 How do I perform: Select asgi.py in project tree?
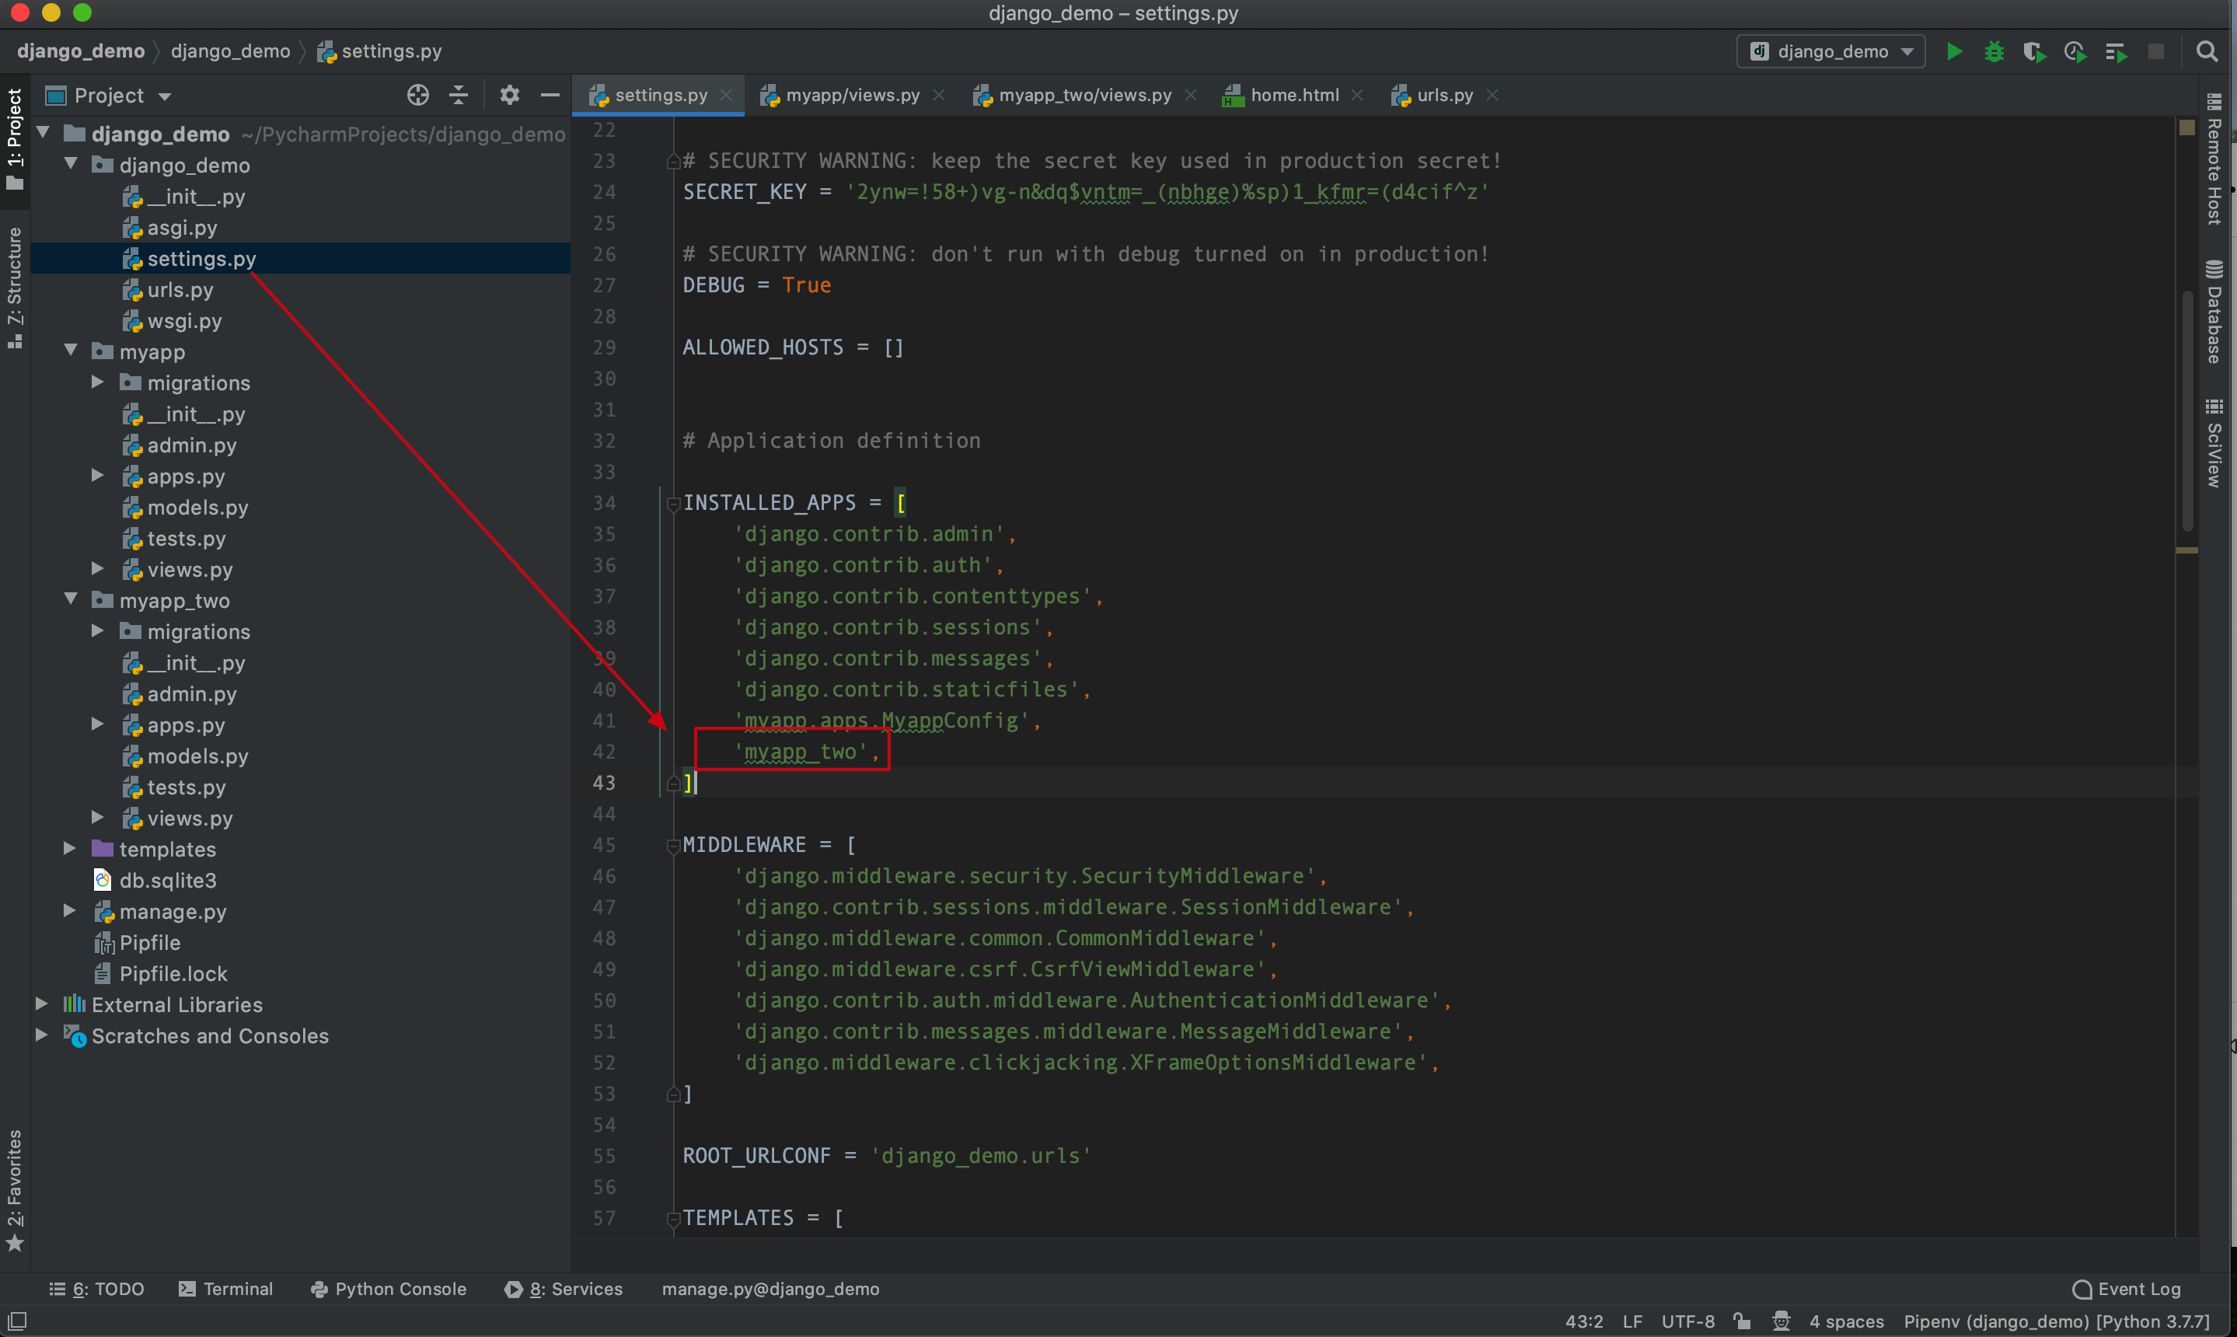182,227
